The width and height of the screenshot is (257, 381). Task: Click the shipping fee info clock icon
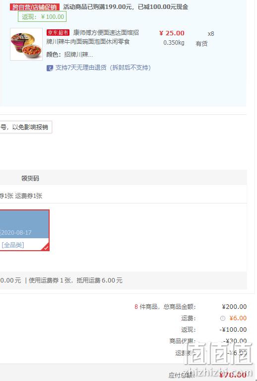click(223, 318)
